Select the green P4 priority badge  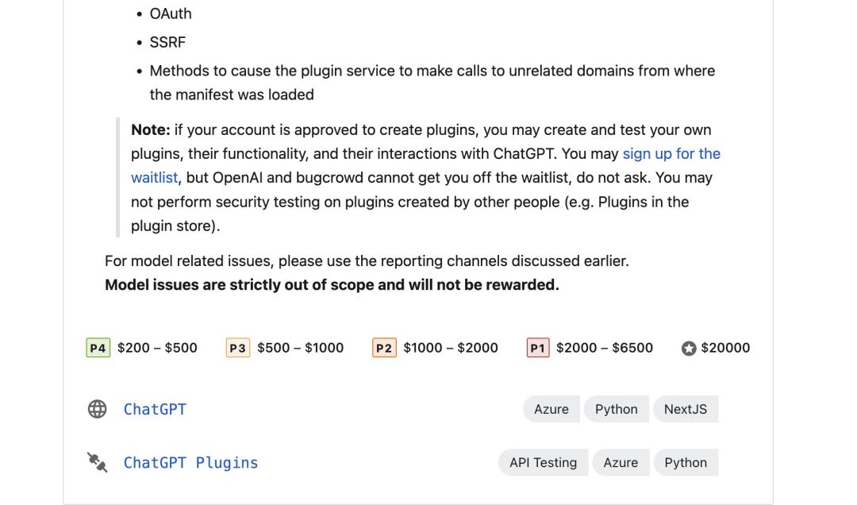(x=98, y=348)
